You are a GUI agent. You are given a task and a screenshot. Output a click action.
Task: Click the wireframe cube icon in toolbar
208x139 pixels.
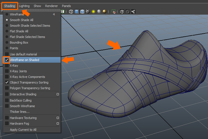(71, 11)
